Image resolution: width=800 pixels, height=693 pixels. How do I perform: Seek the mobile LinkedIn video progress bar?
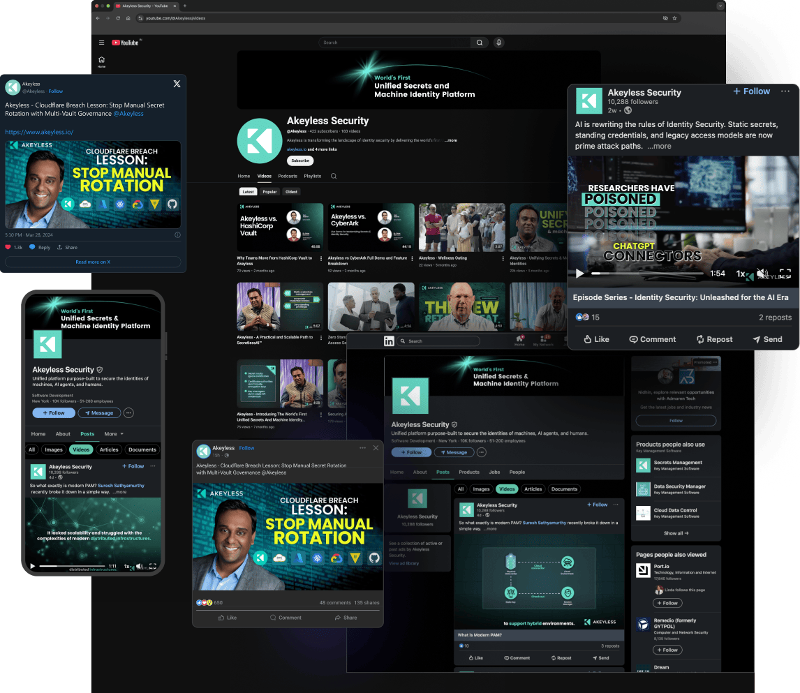click(x=72, y=567)
